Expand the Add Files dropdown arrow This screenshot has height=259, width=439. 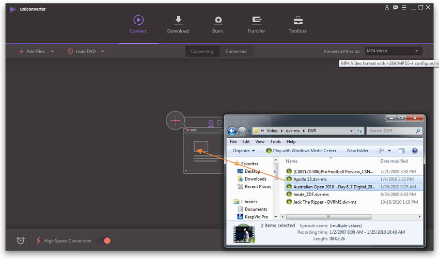(52, 52)
